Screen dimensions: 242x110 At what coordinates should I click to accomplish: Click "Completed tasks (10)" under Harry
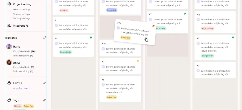[x=24, y=51]
